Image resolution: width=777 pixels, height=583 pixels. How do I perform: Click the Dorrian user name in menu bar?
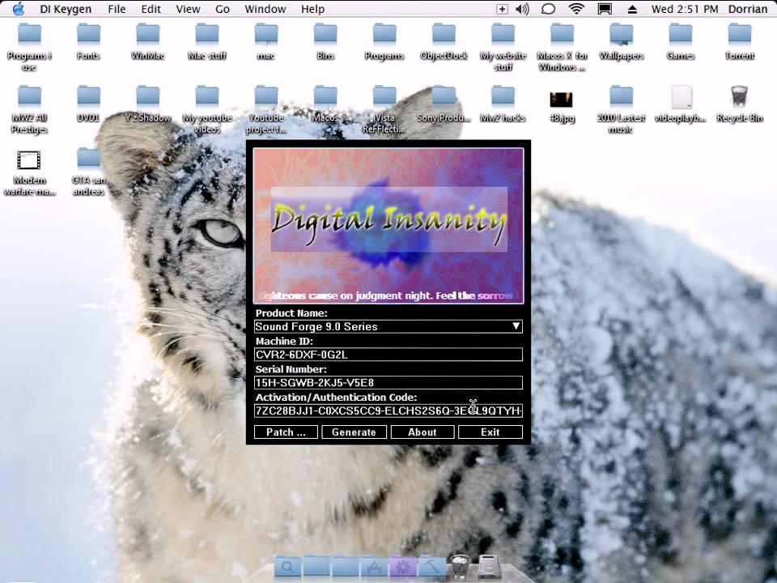(x=747, y=9)
